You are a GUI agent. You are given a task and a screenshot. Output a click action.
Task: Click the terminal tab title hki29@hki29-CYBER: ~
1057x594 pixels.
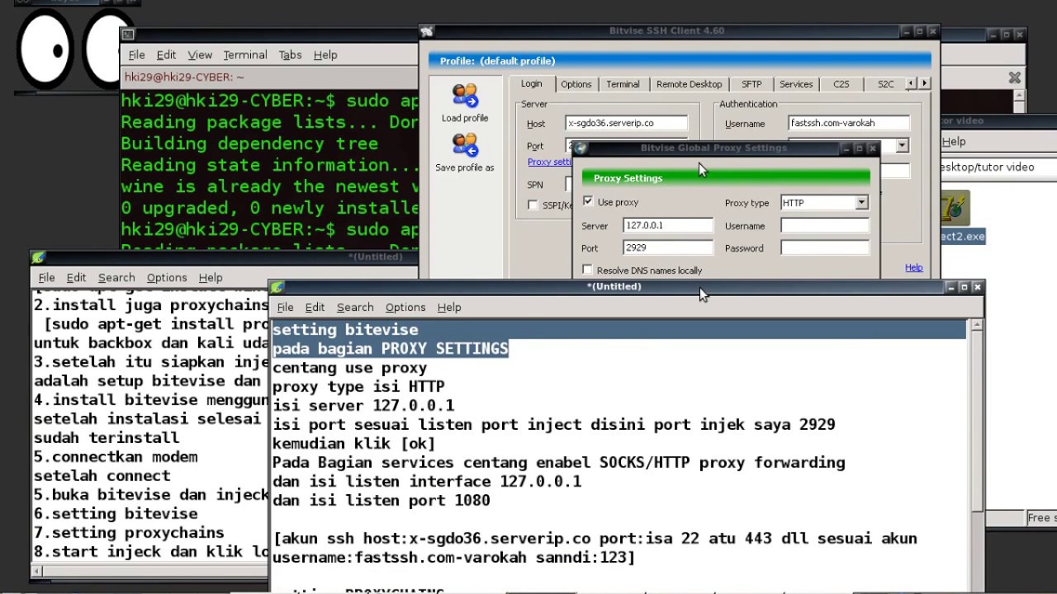(x=184, y=77)
